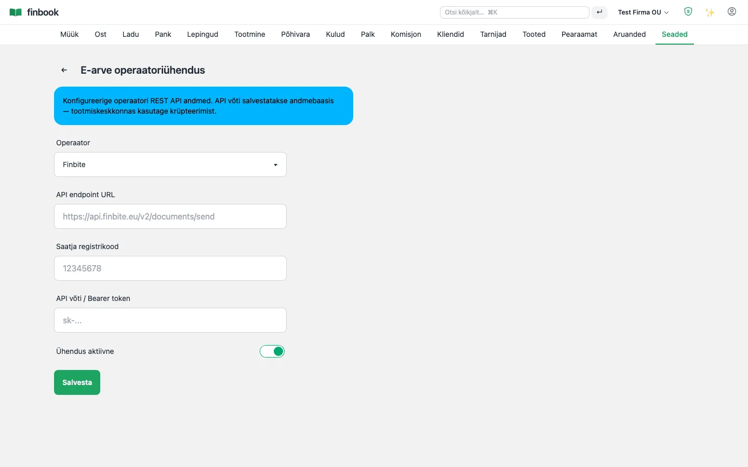
Task: Open the sparkle AI assistant icon
Action: (710, 12)
